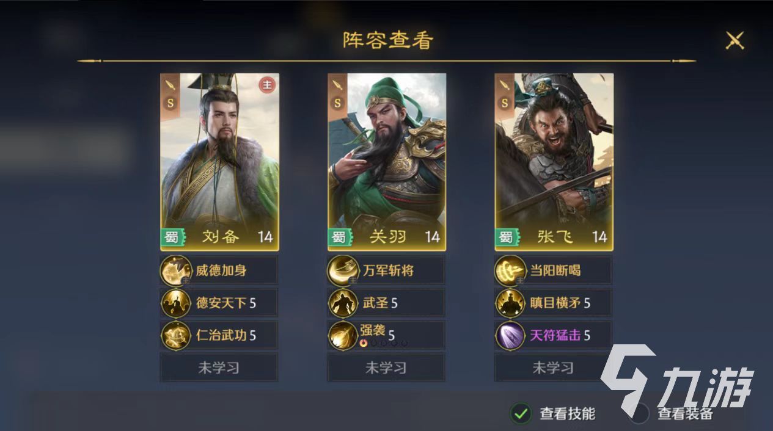Select the 德安天下 skill icon
Screen dimensions: 773x431
tap(175, 303)
